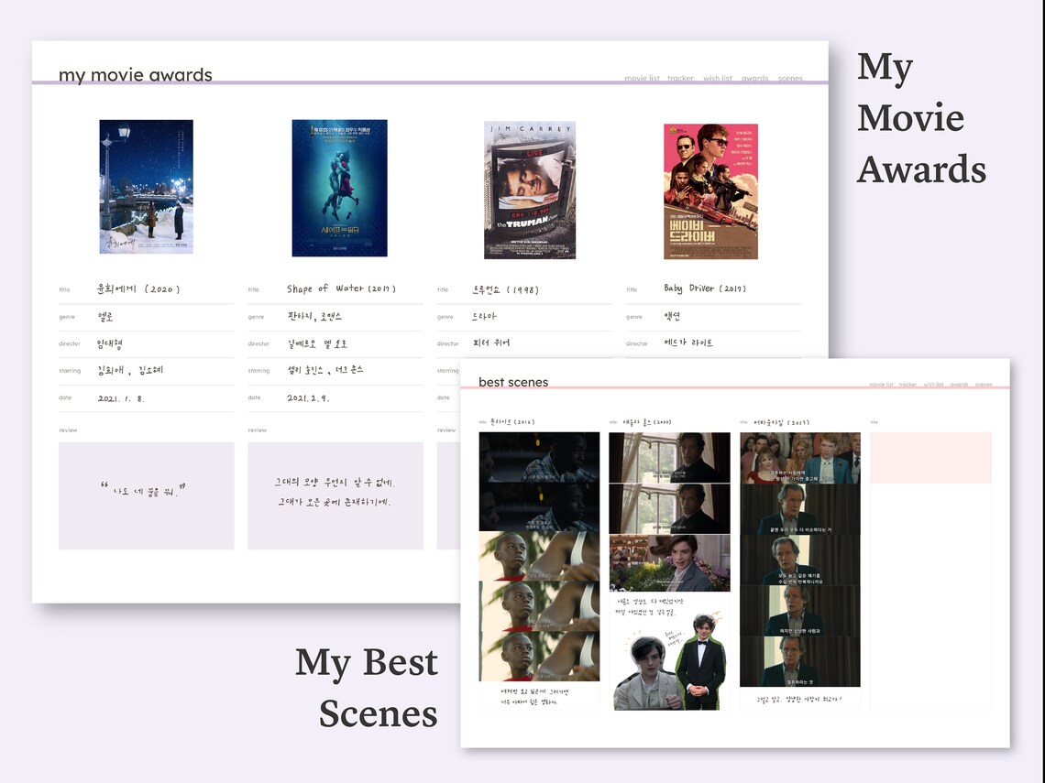Select the awards tab on the best scenes page
This screenshot has height=783, width=1045.
pos(960,386)
